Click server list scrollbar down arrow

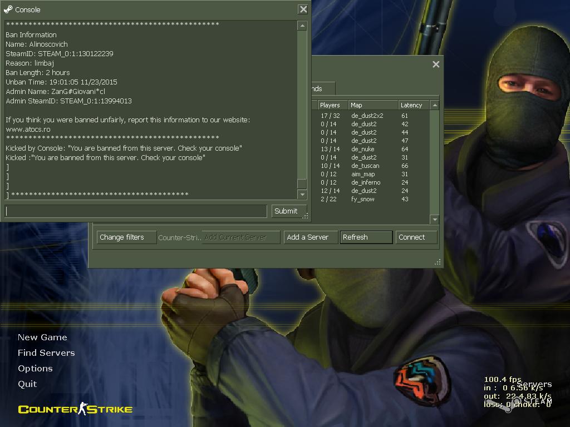(x=434, y=219)
